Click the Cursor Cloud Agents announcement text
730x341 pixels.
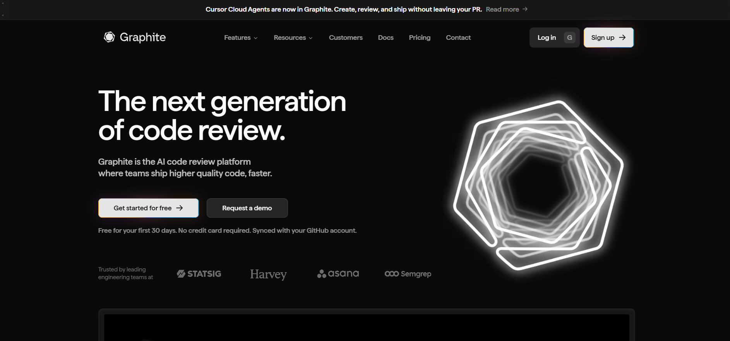344,9
